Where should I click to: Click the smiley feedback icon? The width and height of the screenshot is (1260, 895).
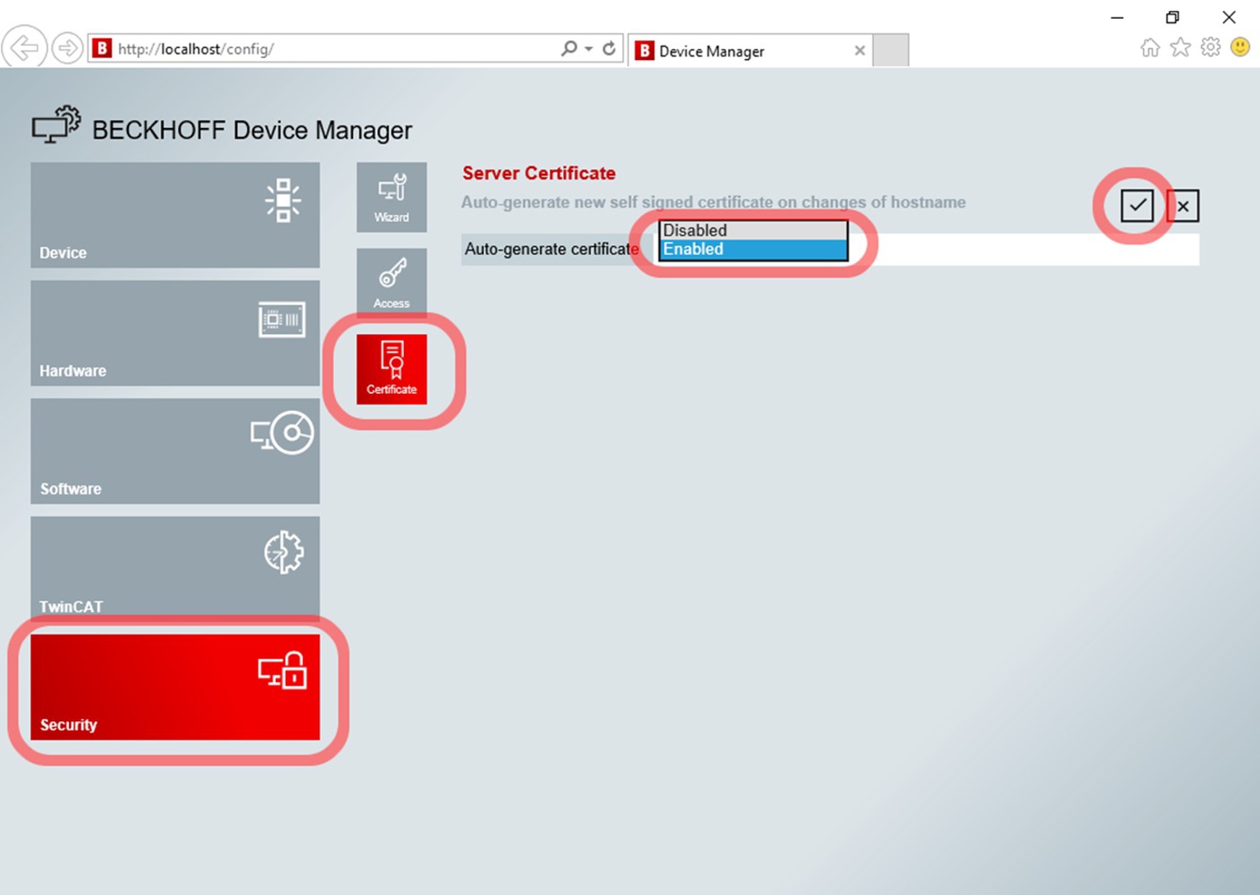pos(1240,47)
